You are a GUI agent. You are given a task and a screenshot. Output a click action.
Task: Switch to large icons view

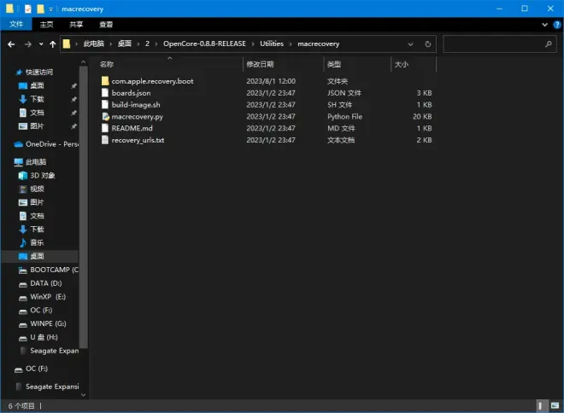[555, 406]
